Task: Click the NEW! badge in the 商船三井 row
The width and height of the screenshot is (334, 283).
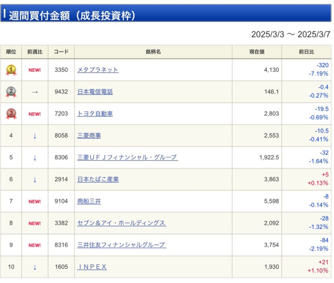Action: point(35,202)
